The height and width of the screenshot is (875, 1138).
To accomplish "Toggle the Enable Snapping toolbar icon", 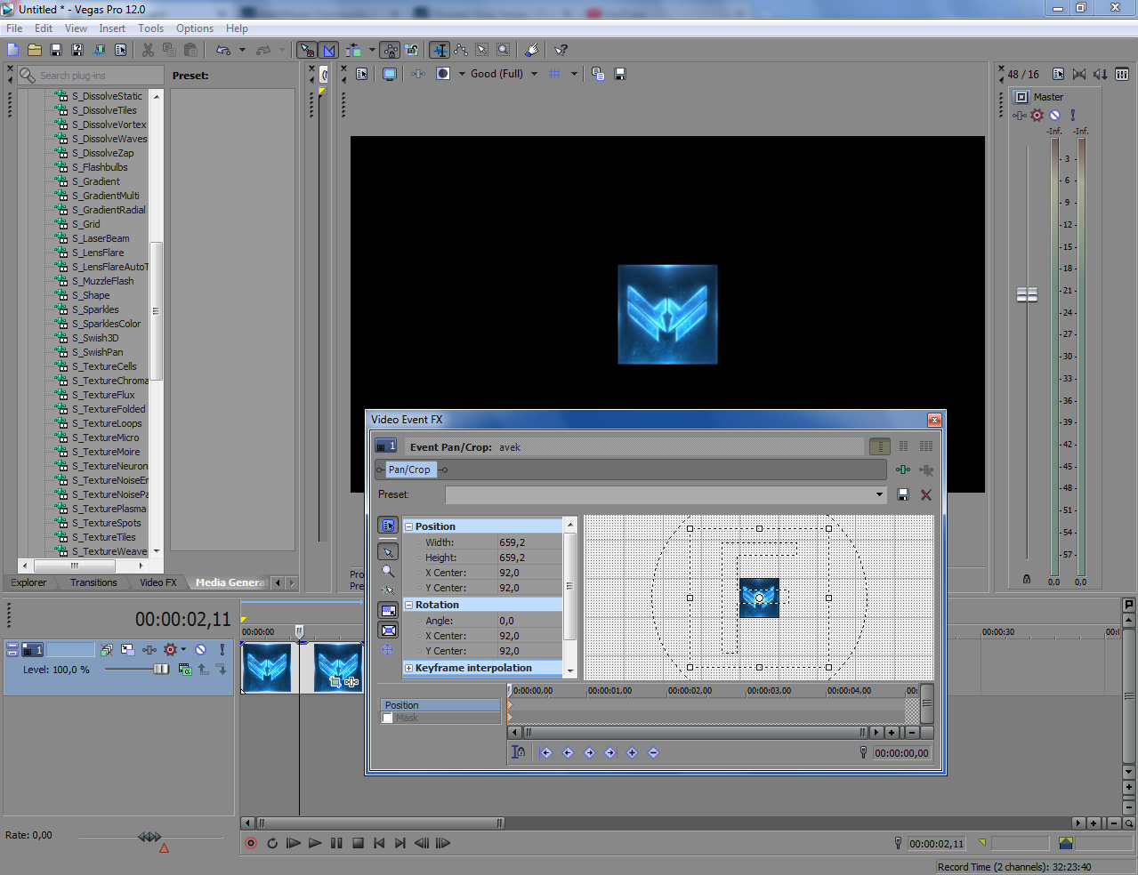I will [306, 50].
